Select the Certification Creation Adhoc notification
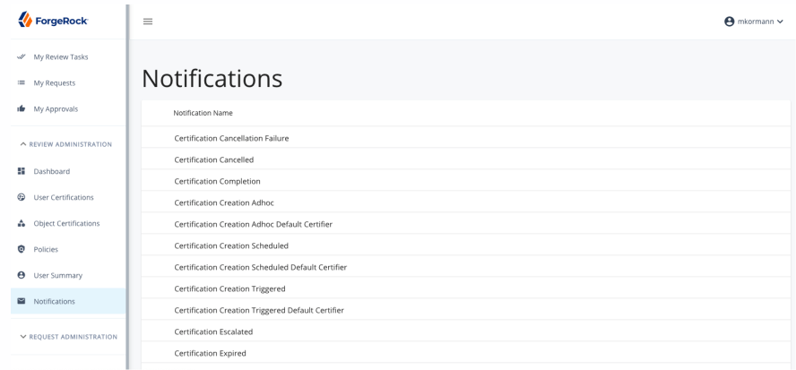796x370 pixels. pyautogui.click(x=224, y=202)
